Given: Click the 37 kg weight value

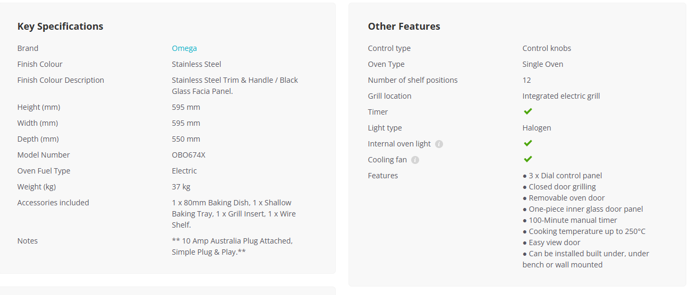Looking at the screenshot, I should pos(181,187).
